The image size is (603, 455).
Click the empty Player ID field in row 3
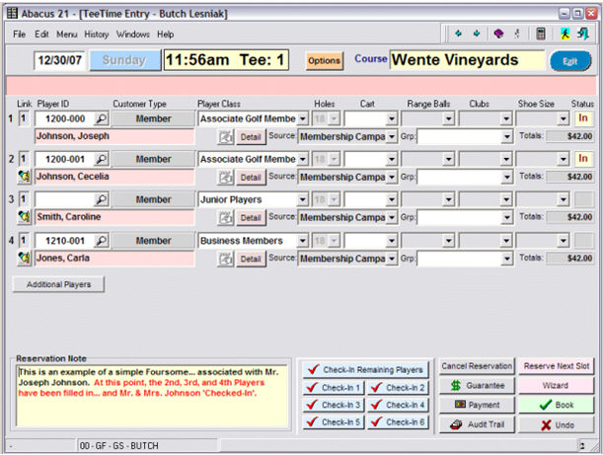pos(63,199)
